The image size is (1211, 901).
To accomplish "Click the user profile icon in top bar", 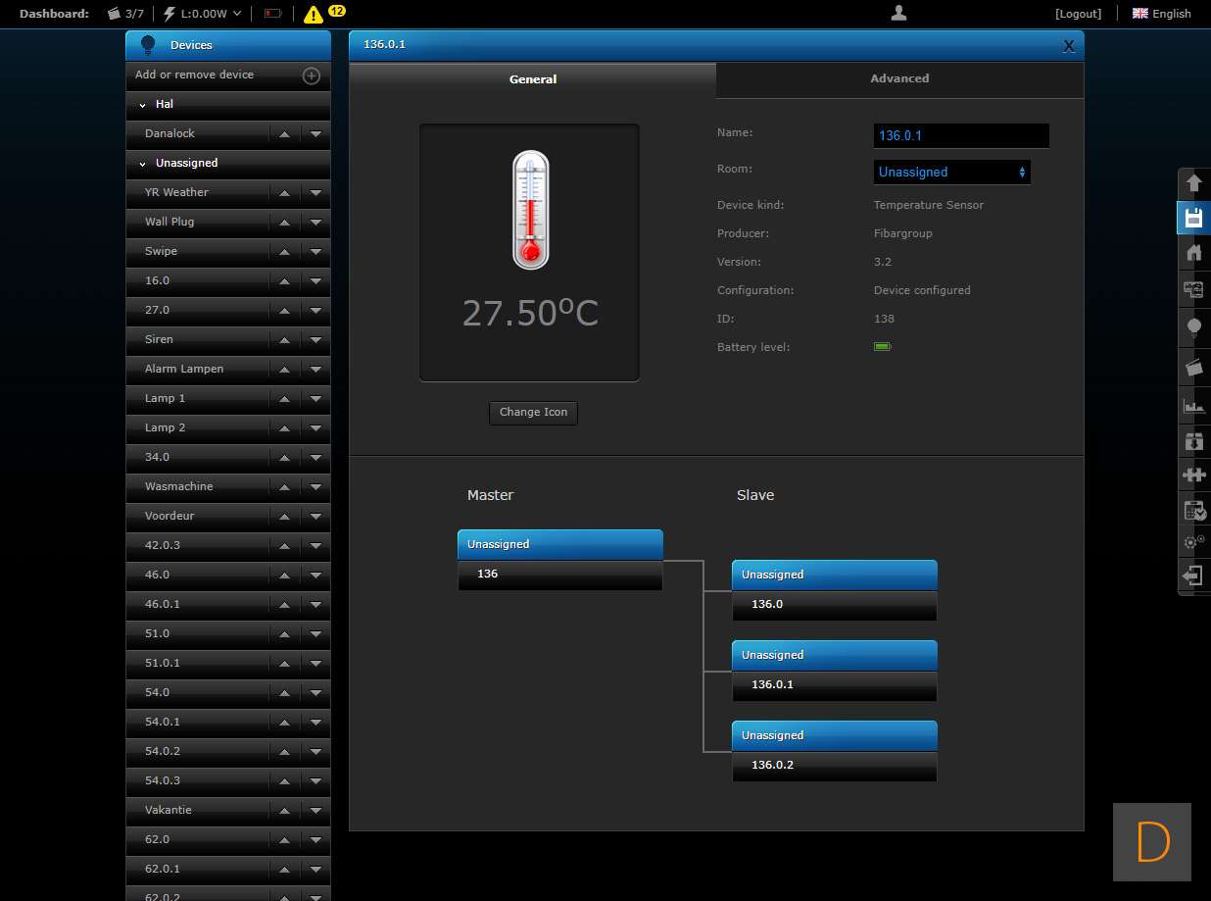I will click(898, 13).
